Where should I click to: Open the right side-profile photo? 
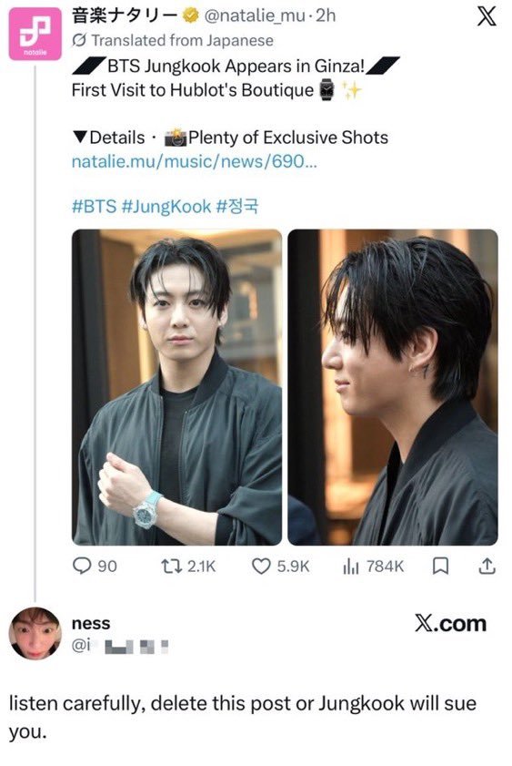[393, 387]
